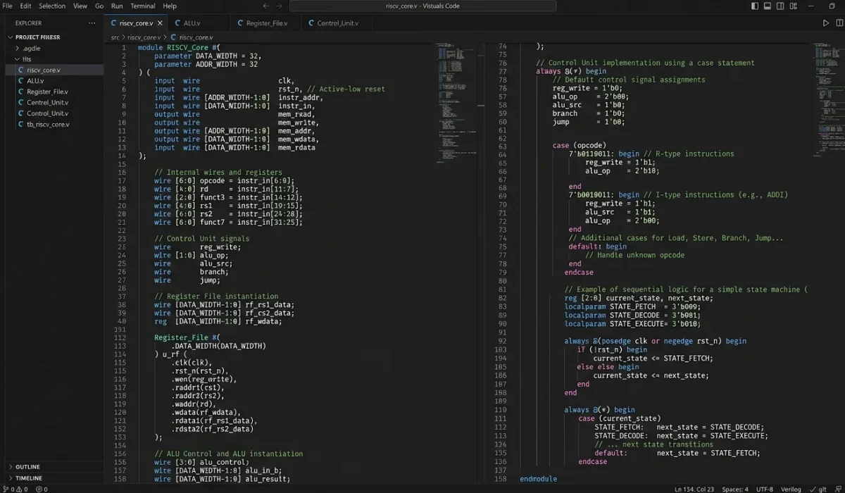The height and width of the screenshot is (493, 845).
Task: Click the file icon on Register_File.v tab
Action: [x=239, y=23]
